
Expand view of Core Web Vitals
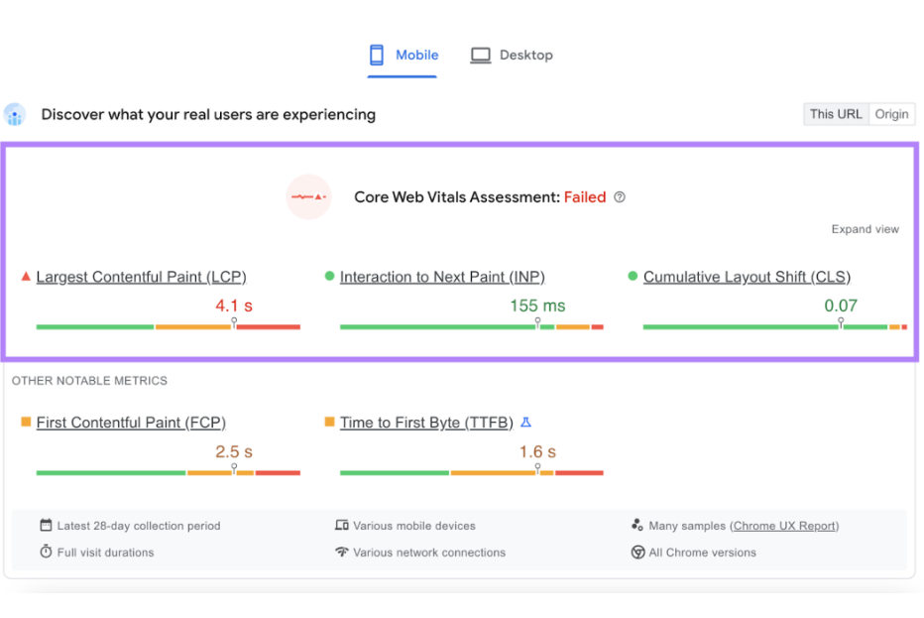click(865, 229)
